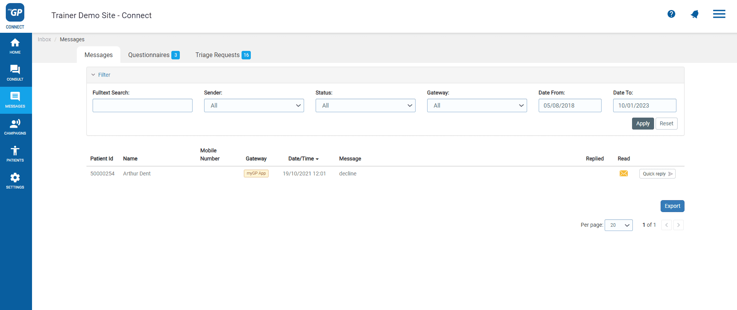This screenshot has height=310, width=737.
Task: Click the unread envelope icon for Arthur Dent
Action: coord(624,174)
